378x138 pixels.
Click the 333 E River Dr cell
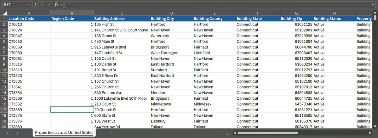(122, 75)
